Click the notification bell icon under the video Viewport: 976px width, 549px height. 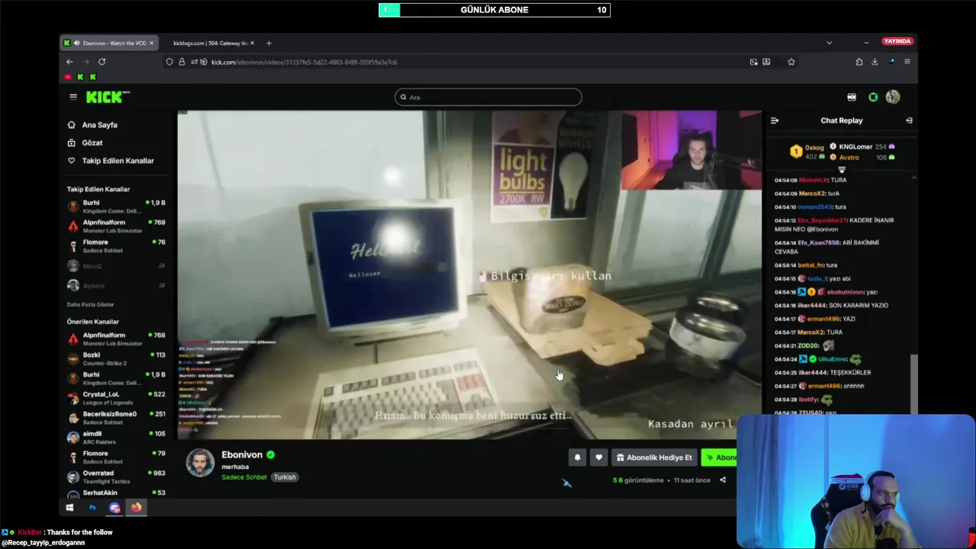577,457
